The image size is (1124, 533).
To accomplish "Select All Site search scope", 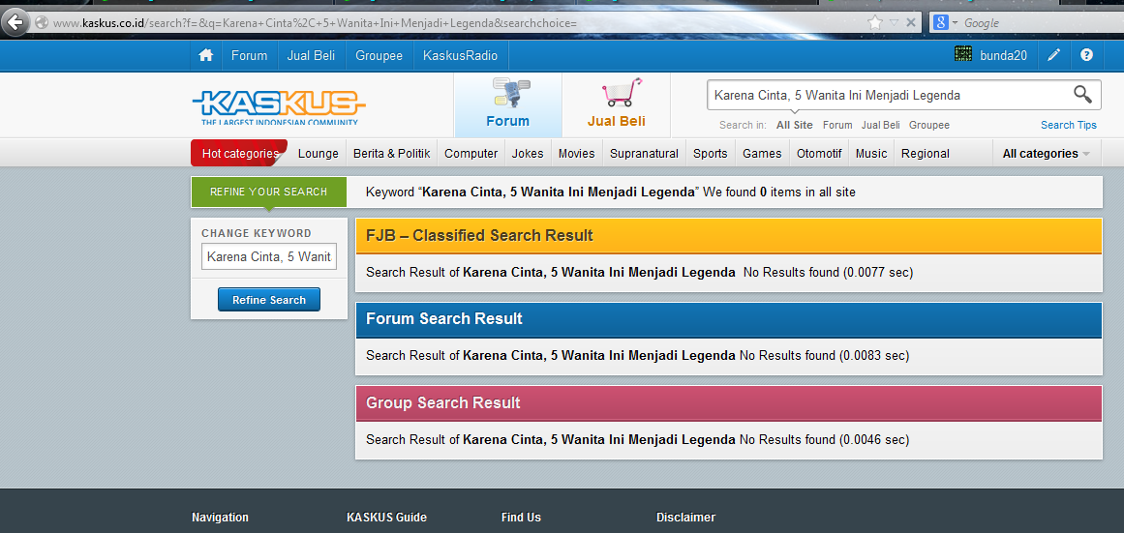I will [794, 125].
